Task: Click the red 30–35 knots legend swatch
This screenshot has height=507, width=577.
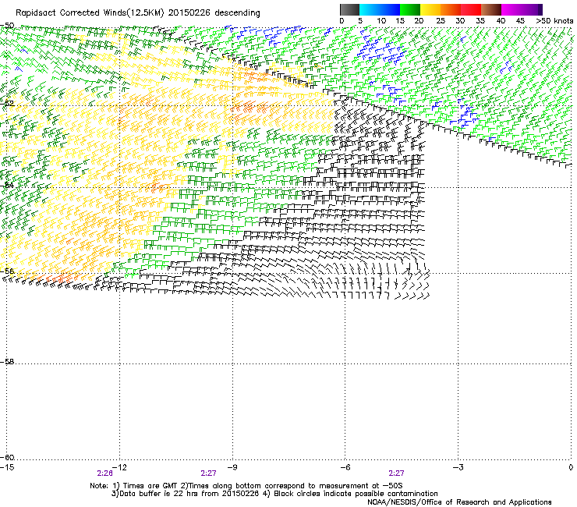Action: (471, 9)
